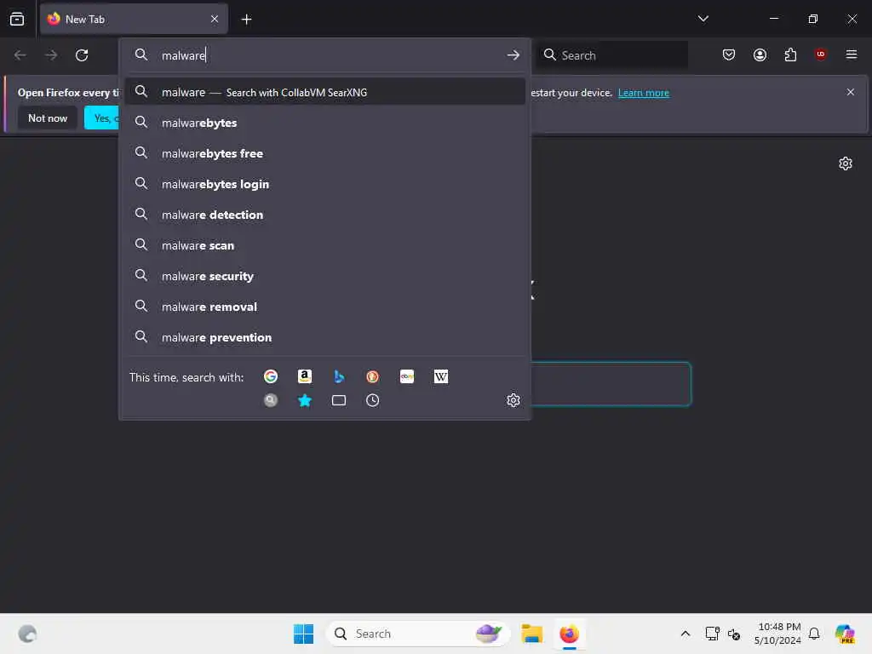Choose the 'malwarebytes free' suggestion
The height and width of the screenshot is (654, 872).
coord(325,153)
